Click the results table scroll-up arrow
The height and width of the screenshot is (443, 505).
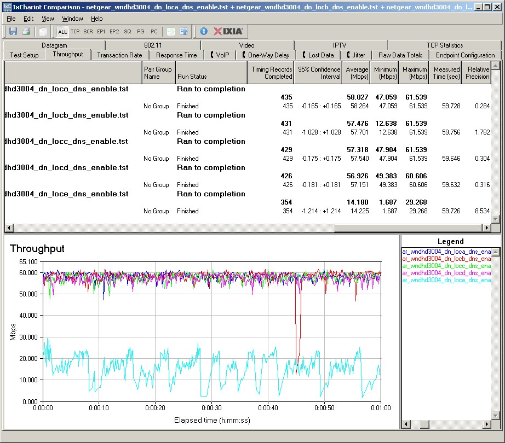click(x=496, y=66)
